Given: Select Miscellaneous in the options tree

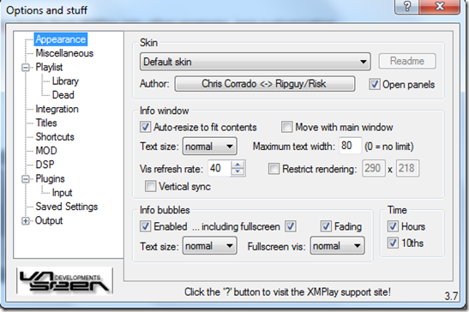Looking at the screenshot, I should click(x=64, y=53).
